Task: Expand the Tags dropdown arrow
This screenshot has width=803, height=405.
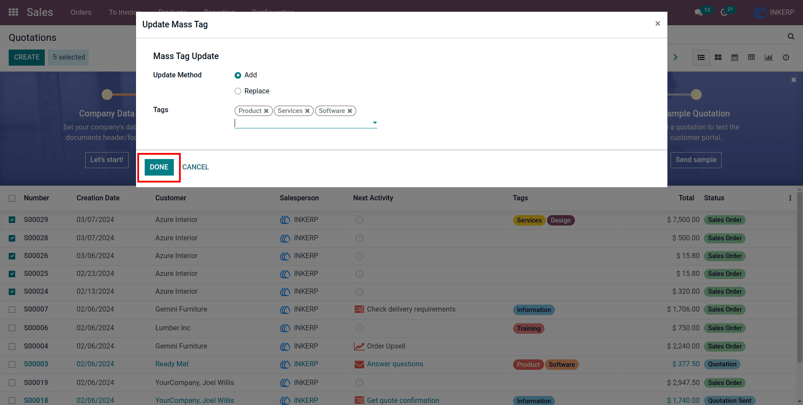Action: (375, 123)
